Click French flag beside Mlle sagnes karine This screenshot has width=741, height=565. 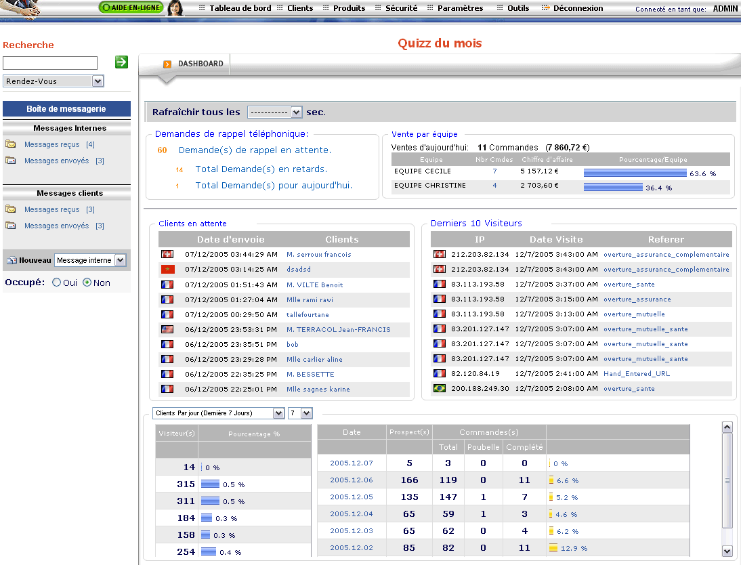point(167,389)
